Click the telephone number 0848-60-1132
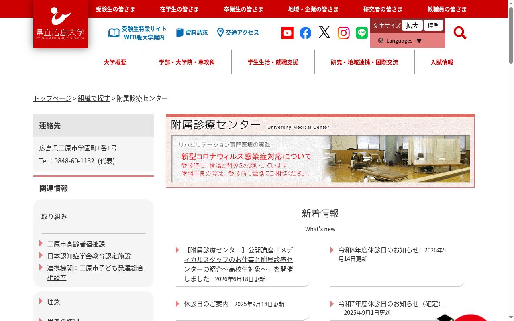Viewport: 514px width, 321px height. (74, 161)
